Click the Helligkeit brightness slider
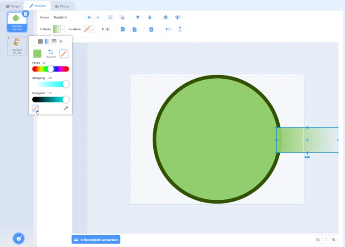Screen dimensions: 345x247 (51, 100)
